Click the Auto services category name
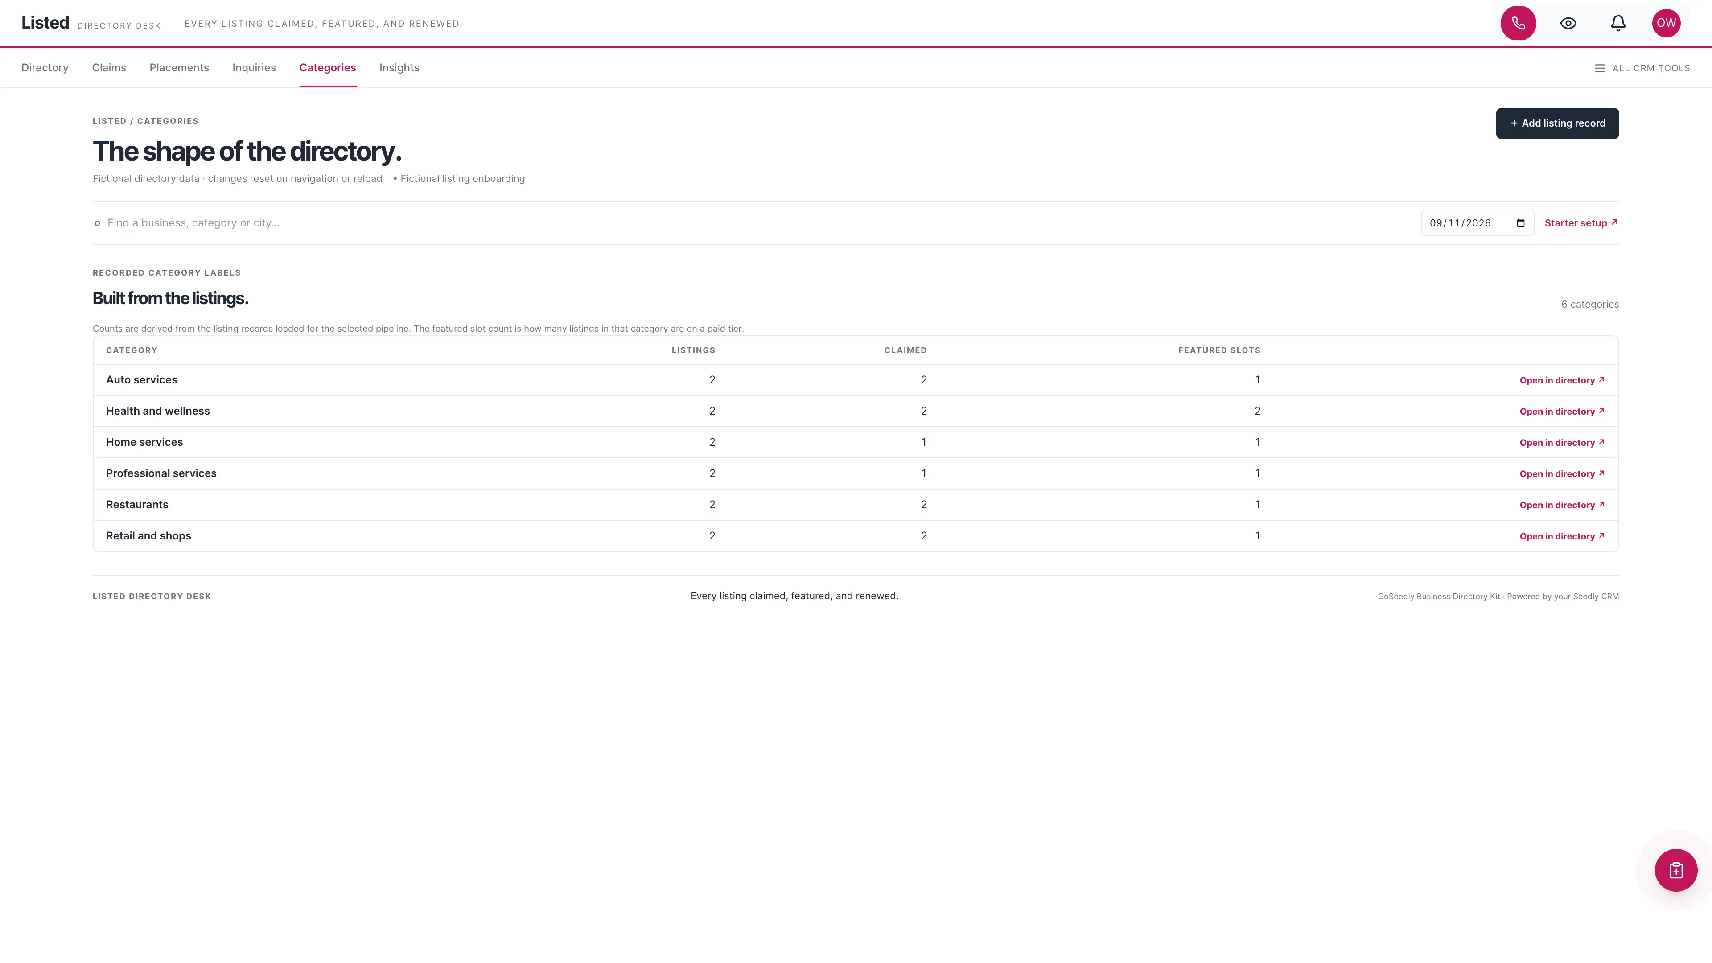This screenshot has width=1712, height=963. [x=142, y=380]
